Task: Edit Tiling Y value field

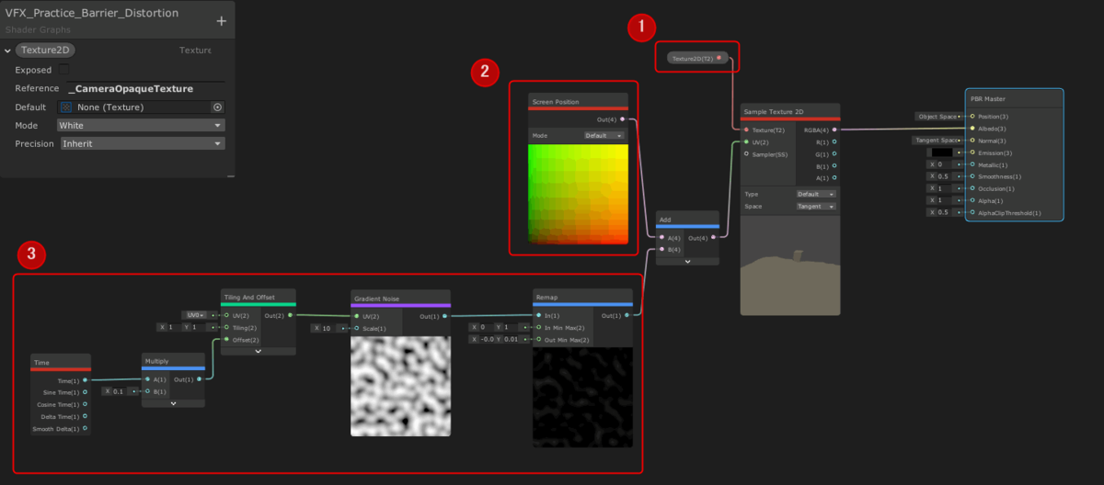Action: coord(197,327)
